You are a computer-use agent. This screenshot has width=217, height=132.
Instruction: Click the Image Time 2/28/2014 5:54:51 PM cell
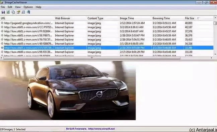tap(132, 40)
